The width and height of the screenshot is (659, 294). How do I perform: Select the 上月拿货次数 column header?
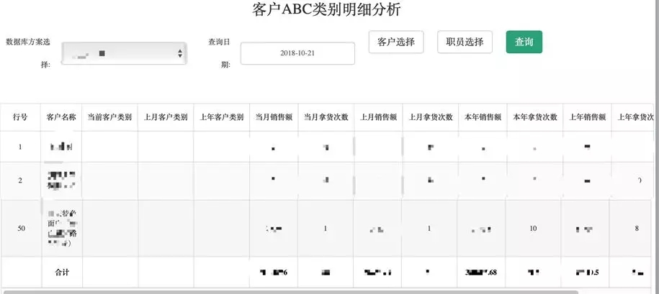point(431,117)
